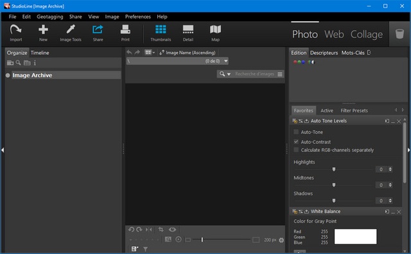
Task: Switch to Detail view
Action: tap(188, 33)
